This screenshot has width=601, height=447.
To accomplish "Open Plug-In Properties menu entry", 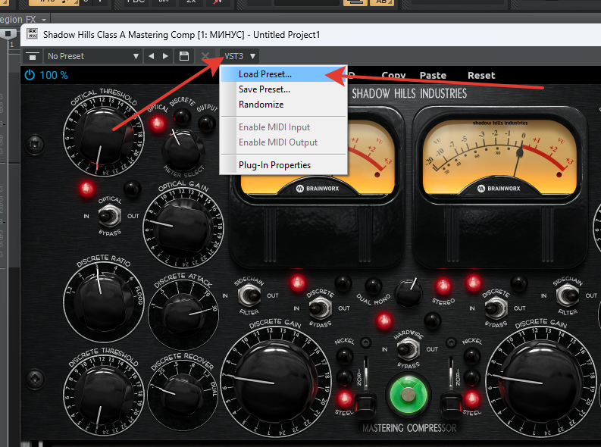I will 284,165.
